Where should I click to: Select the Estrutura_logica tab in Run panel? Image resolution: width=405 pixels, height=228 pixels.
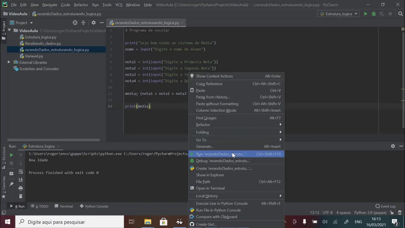(41, 146)
